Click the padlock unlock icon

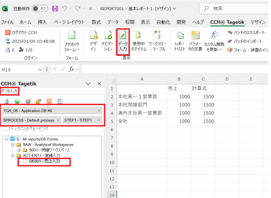[39, 101]
